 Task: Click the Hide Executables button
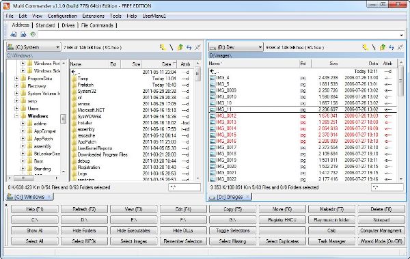coord(134,230)
